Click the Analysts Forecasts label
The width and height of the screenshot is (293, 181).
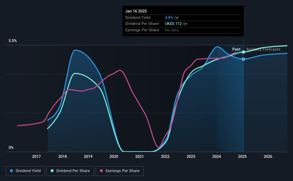[263, 49]
